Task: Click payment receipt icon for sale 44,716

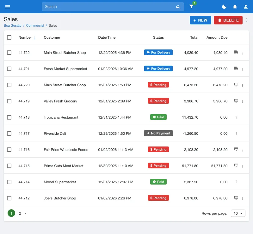Action: pos(236,149)
